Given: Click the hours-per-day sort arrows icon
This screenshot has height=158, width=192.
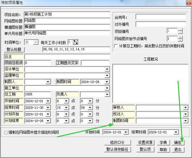Looking at the screenshot, I should click(75, 42).
